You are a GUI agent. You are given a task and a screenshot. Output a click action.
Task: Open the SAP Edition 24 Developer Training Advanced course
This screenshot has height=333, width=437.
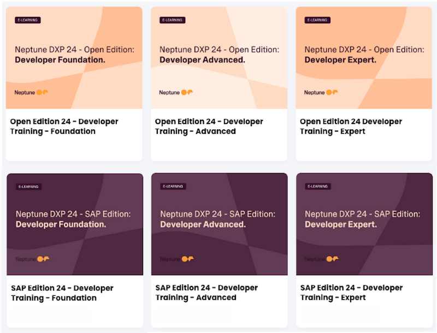point(207,292)
